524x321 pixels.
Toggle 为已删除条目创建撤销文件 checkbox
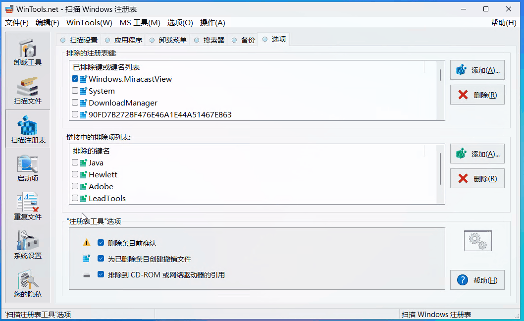point(101,259)
